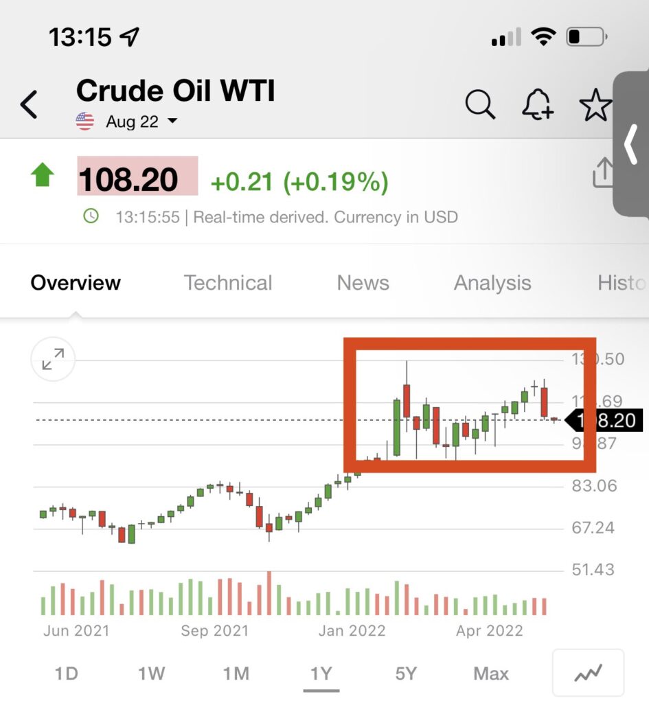
Task: Choose the Max chart range
Action: pos(491,673)
